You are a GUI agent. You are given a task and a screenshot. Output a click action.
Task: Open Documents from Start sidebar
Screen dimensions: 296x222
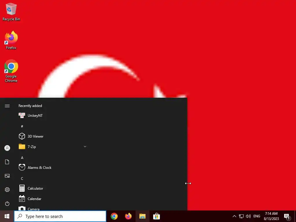click(7, 162)
